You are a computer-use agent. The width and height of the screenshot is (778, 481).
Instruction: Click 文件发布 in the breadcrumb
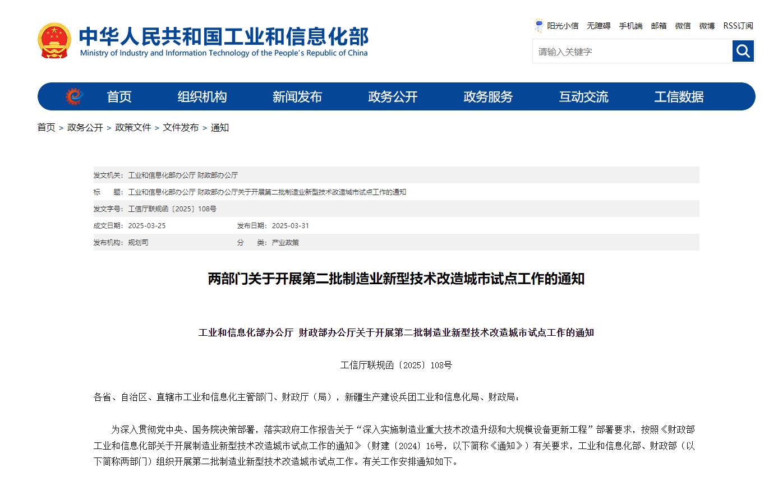(x=181, y=128)
